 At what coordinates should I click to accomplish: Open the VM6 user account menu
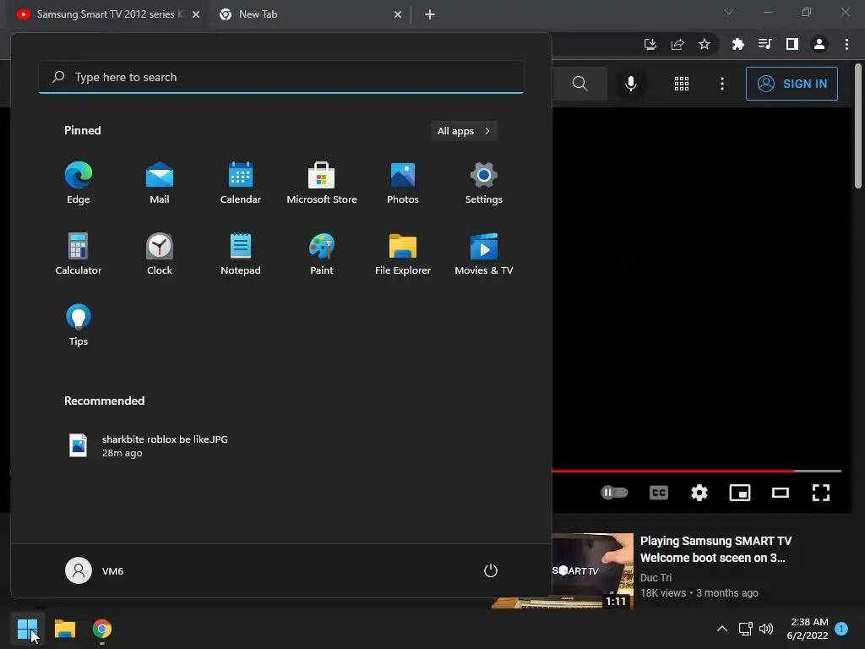(x=95, y=570)
